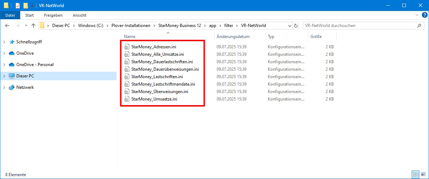Refresh the current folder view

coord(296,26)
